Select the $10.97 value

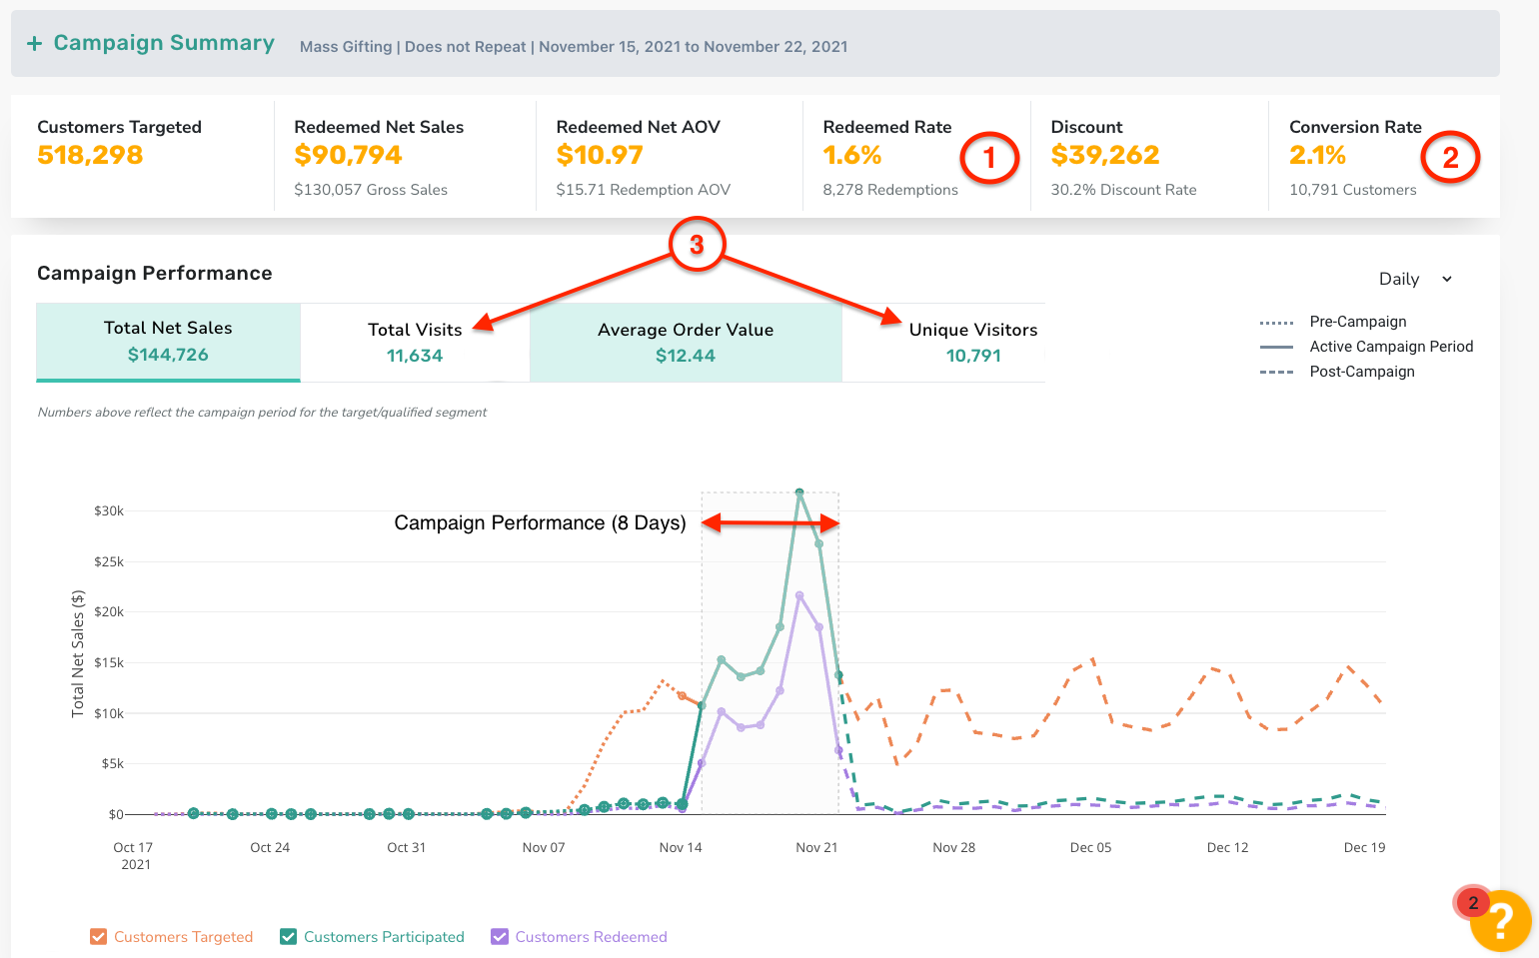(x=600, y=156)
